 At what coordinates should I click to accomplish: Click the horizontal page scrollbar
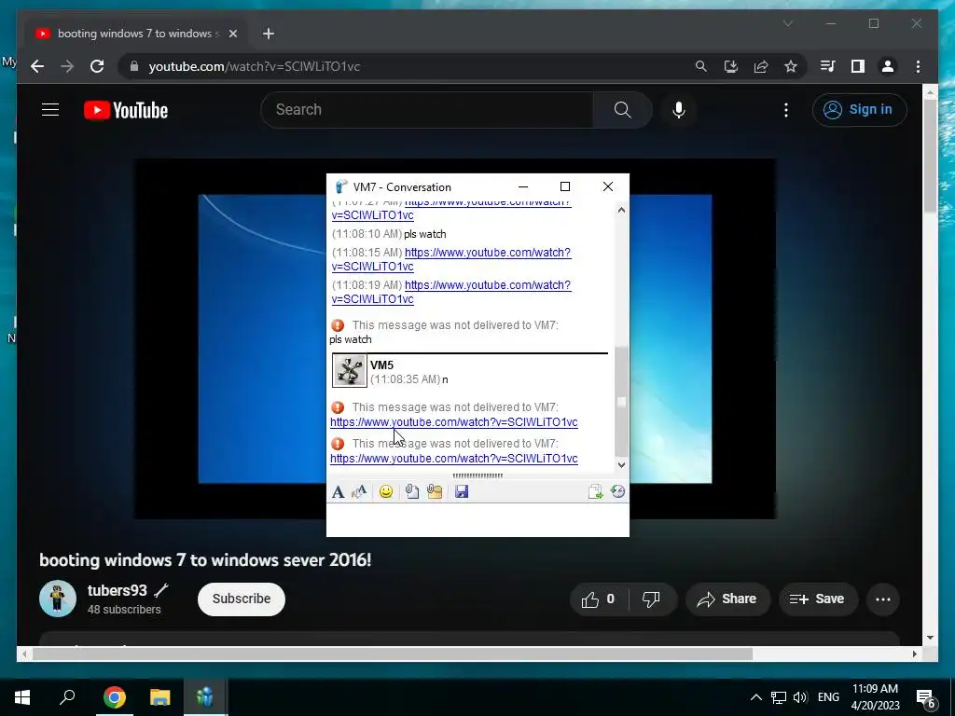(393, 654)
